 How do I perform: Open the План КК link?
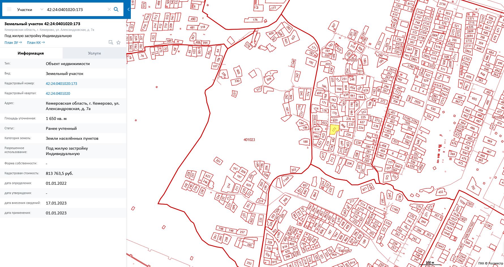click(36, 42)
